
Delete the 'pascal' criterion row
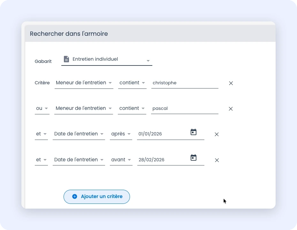[x=231, y=109]
